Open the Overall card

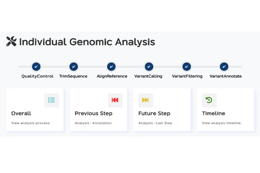(x=35, y=113)
